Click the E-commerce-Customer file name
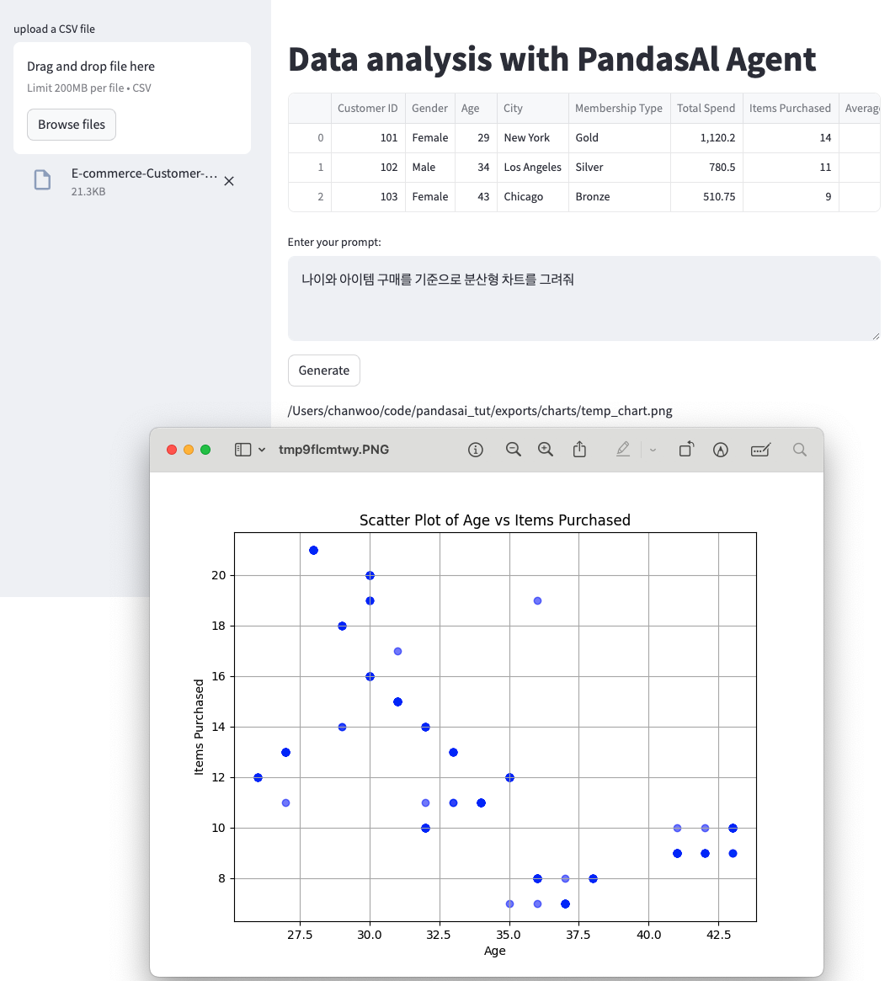Screen dimensions: 890x981 point(145,173)
